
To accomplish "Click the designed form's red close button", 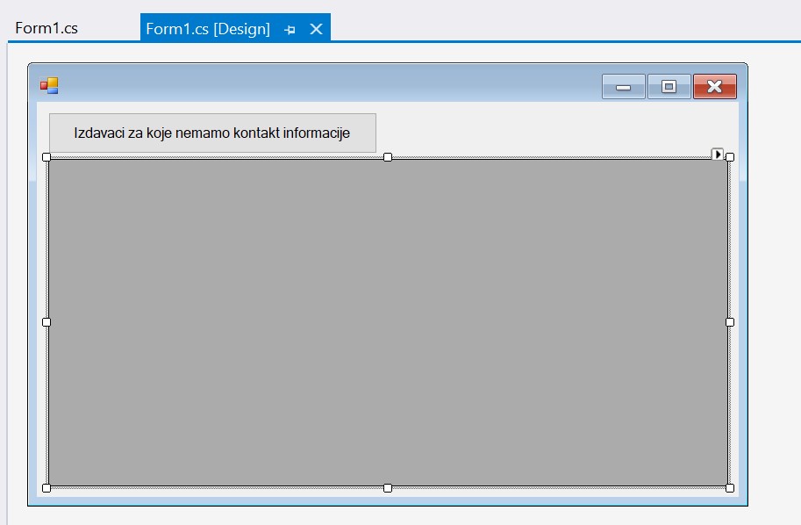I will coord(714,87).
